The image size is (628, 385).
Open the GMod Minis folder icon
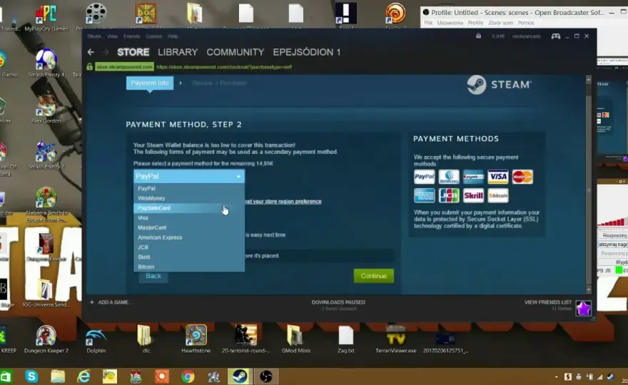coord(295,339)
